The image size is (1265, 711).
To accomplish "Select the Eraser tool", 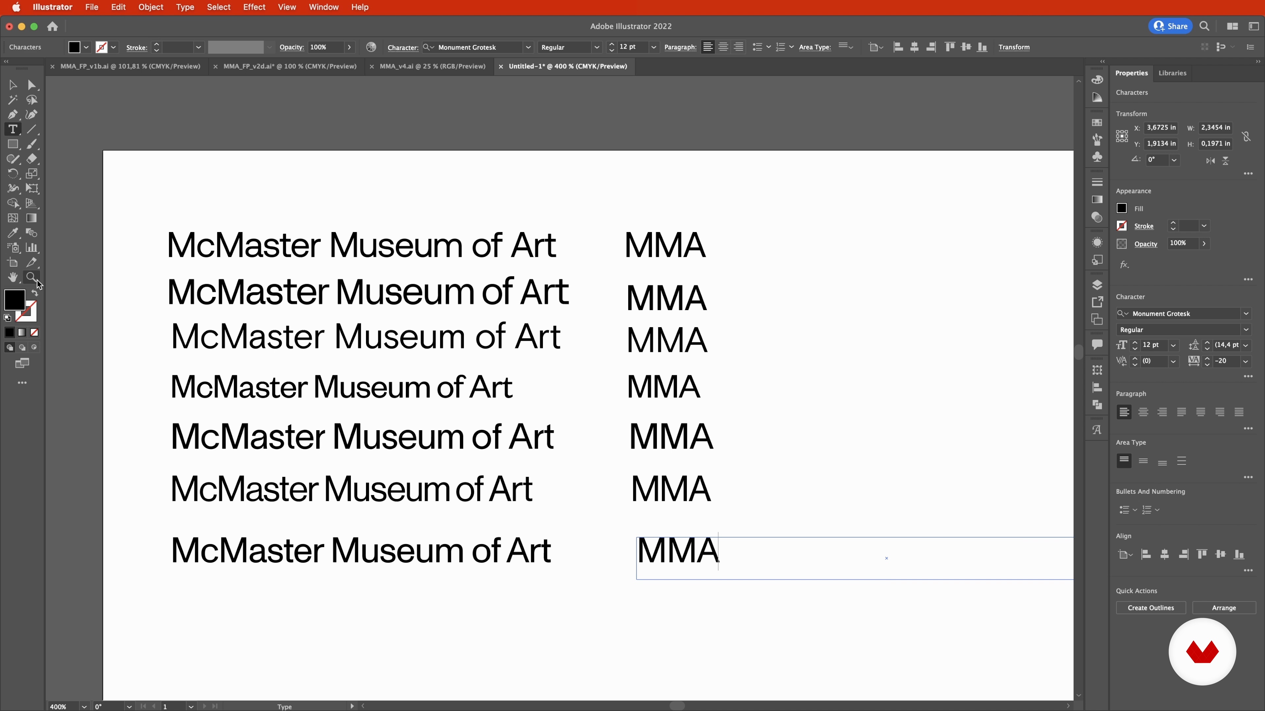I will coord(32,159).
